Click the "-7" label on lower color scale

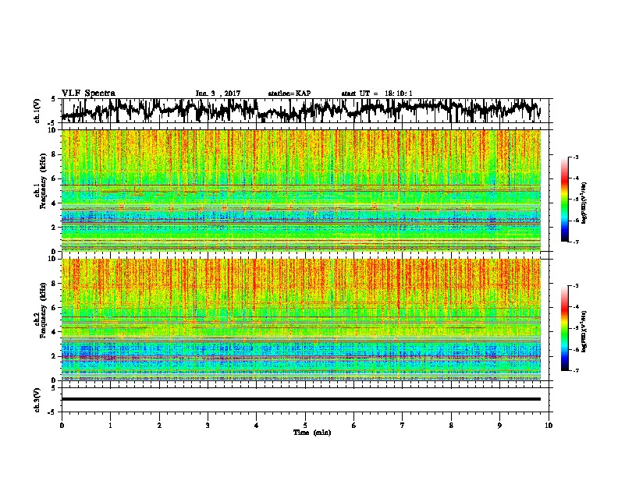pos(576,370)
